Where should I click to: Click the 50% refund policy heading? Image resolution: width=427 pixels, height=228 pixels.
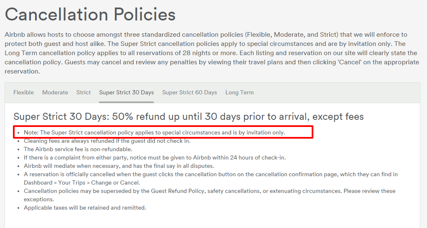(188, 117)
